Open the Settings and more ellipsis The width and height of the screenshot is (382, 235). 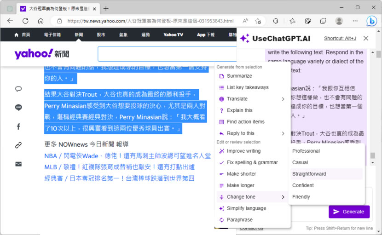point(355,21)
